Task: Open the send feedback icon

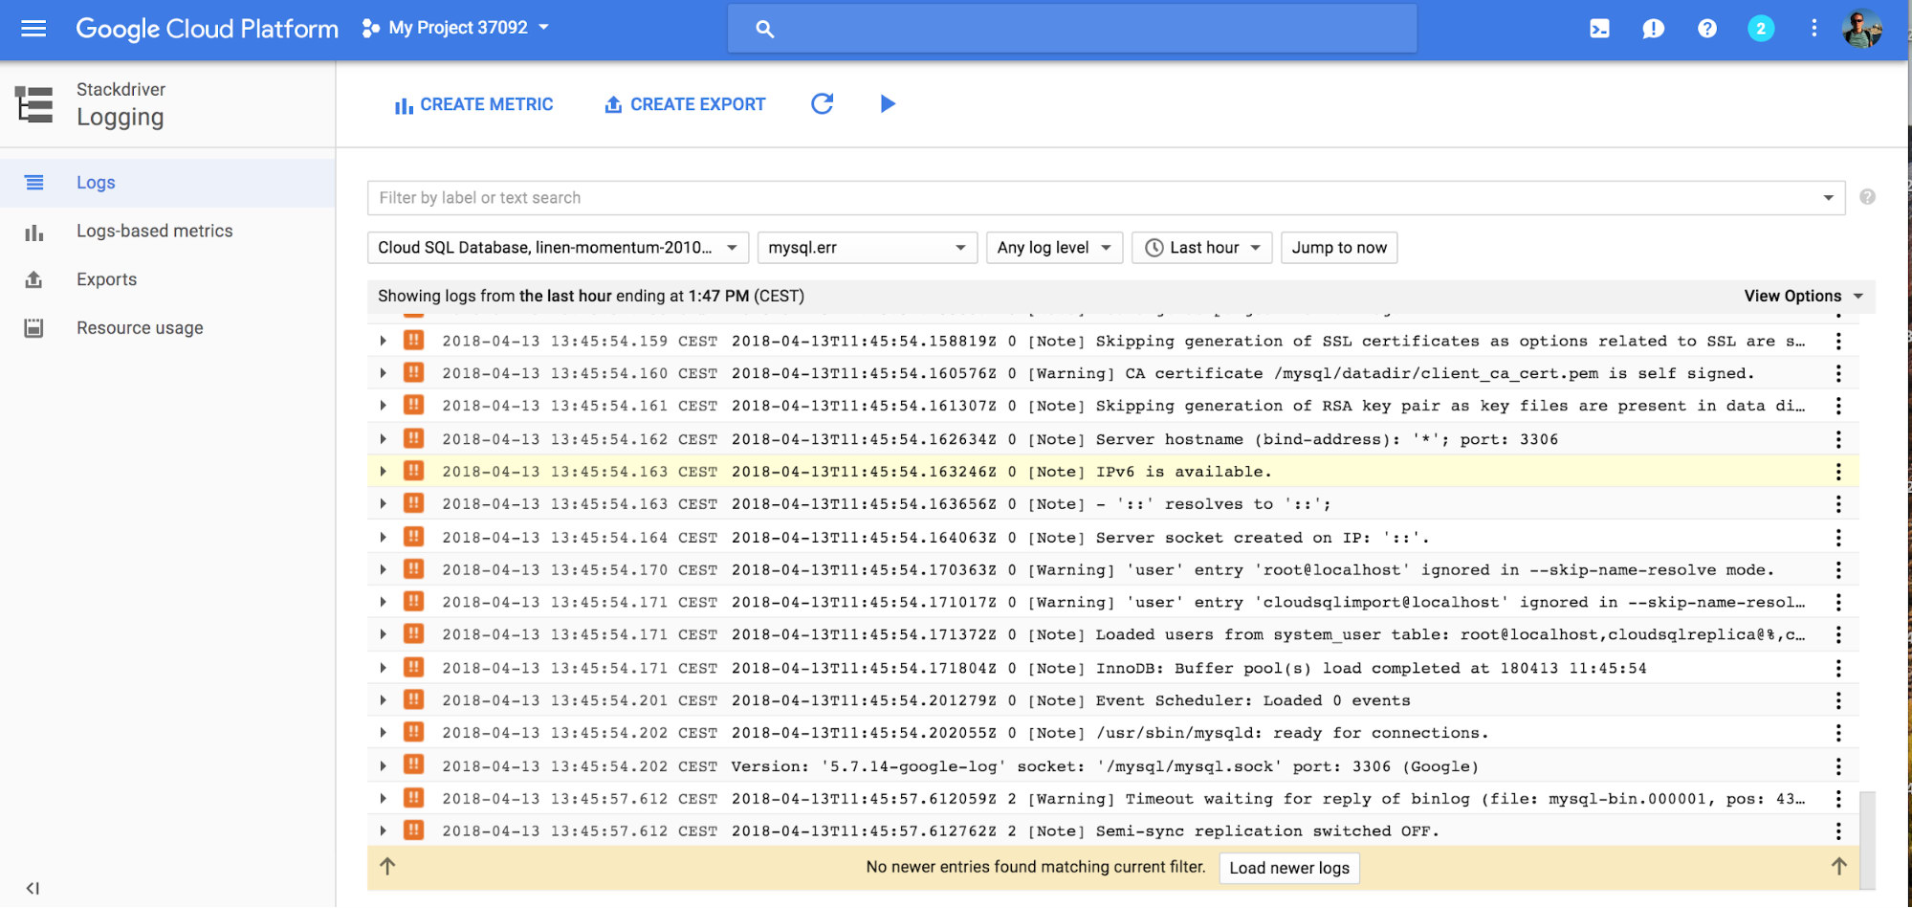Action: (1653, 29)
